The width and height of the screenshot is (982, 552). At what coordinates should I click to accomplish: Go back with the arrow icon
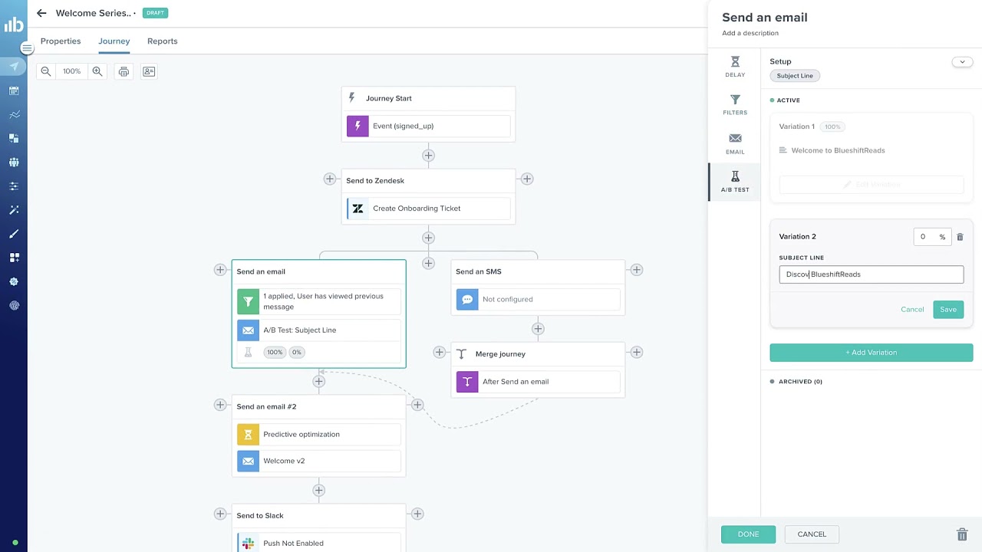tap(41, 13)
